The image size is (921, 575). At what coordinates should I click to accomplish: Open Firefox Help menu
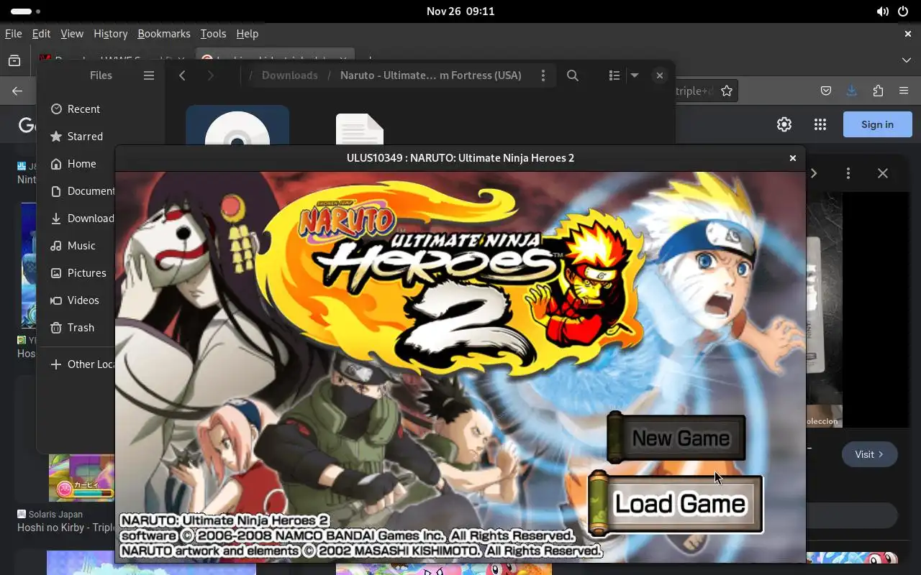247,34
